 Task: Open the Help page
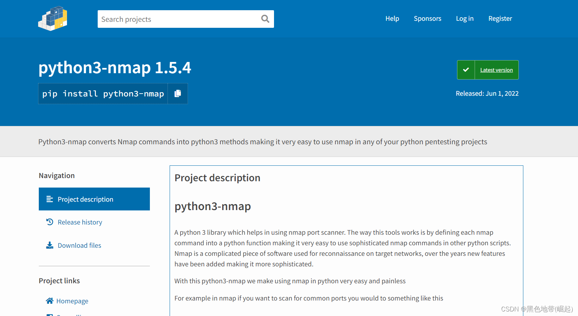[392, 19]
